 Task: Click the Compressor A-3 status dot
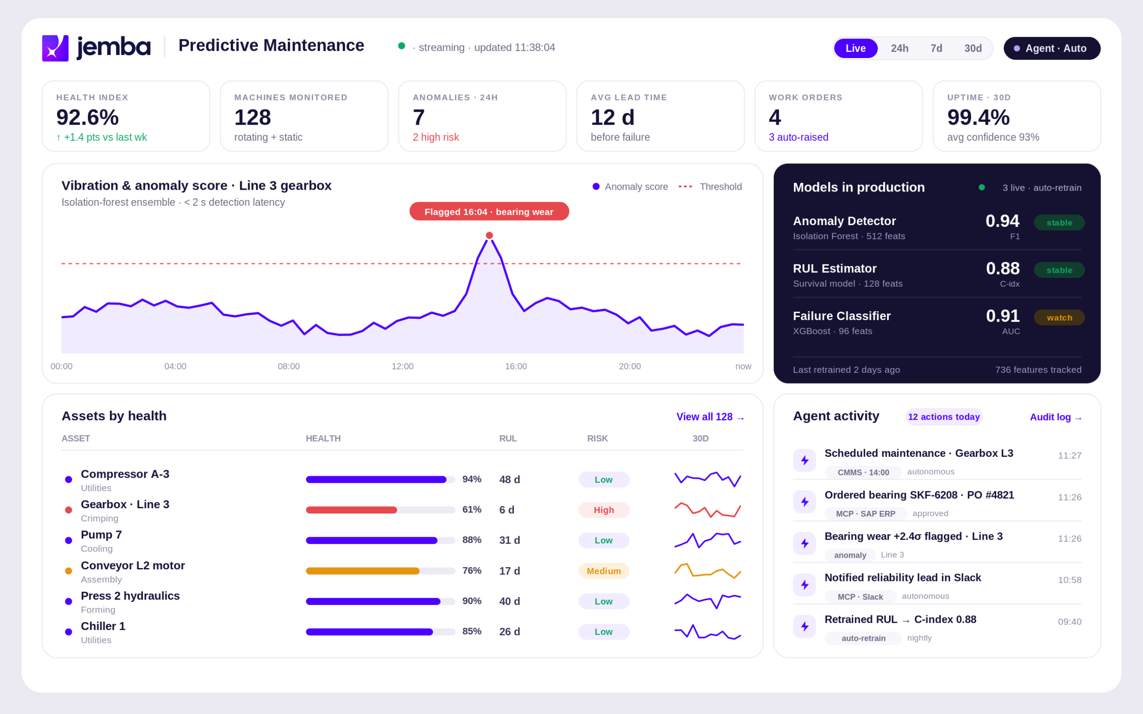[x=68, y=479]
